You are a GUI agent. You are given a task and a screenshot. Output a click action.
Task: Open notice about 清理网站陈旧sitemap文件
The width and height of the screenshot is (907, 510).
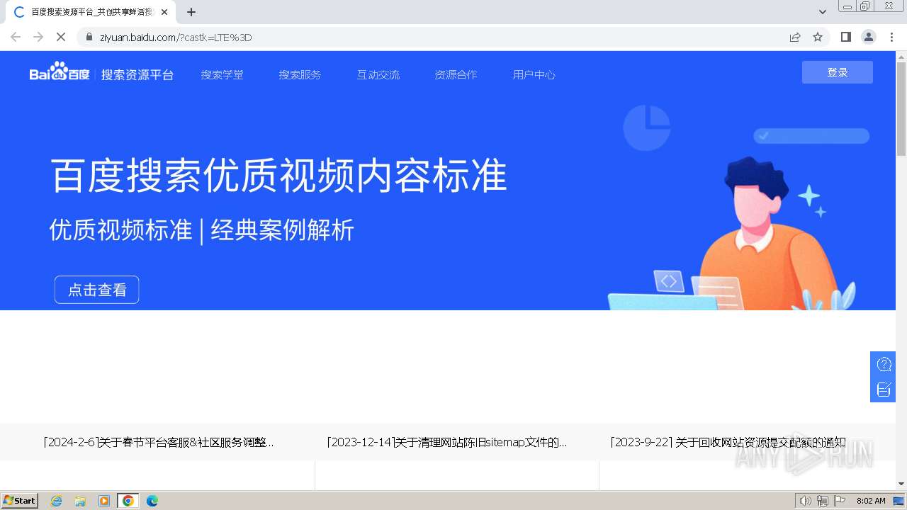(x=447, y=443)
